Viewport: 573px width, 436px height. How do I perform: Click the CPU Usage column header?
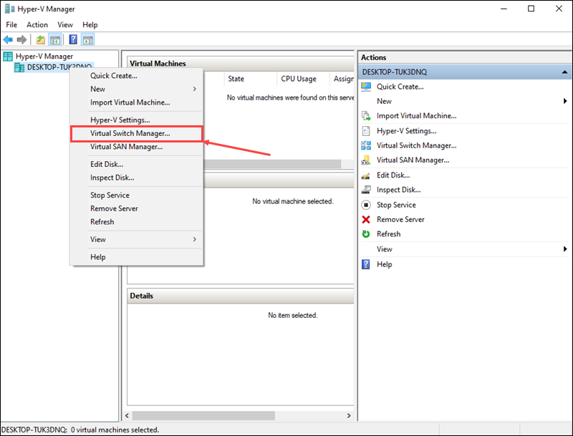(x=303, y=79)
